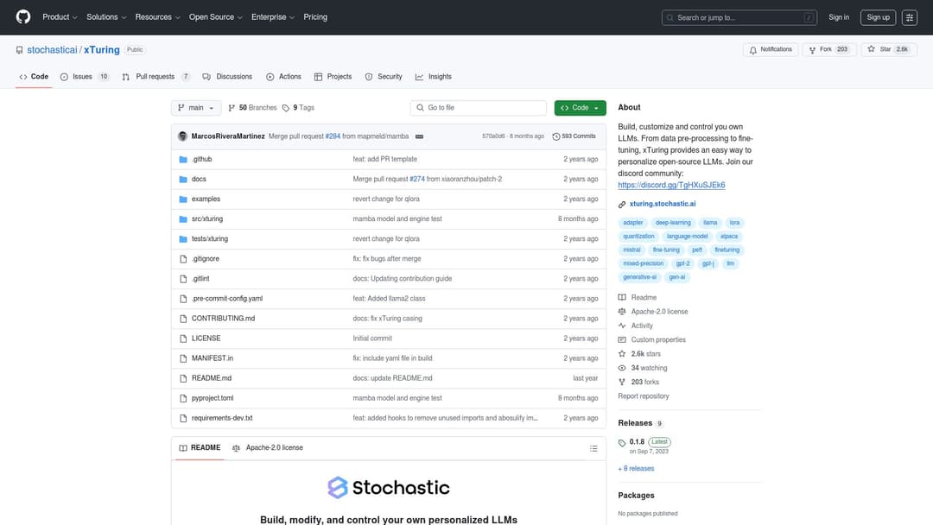This screenshot has width=933, height=525.
Task: Open the Readme book icon in About
Action: pos(622,297)
